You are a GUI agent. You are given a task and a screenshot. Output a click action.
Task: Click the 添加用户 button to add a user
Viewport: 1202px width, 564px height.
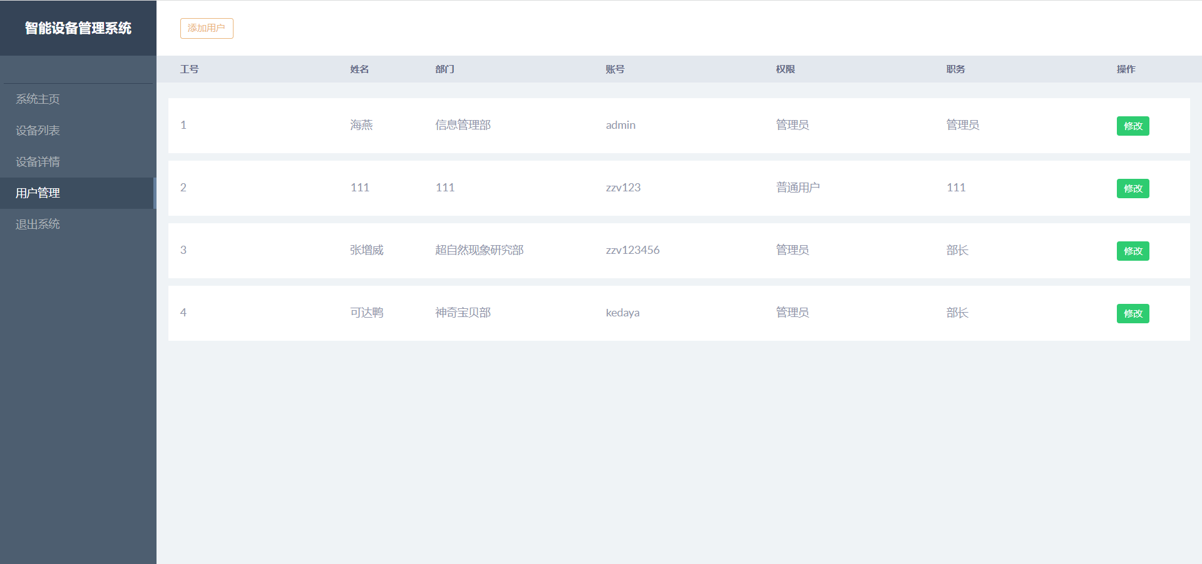coord(207,28)
